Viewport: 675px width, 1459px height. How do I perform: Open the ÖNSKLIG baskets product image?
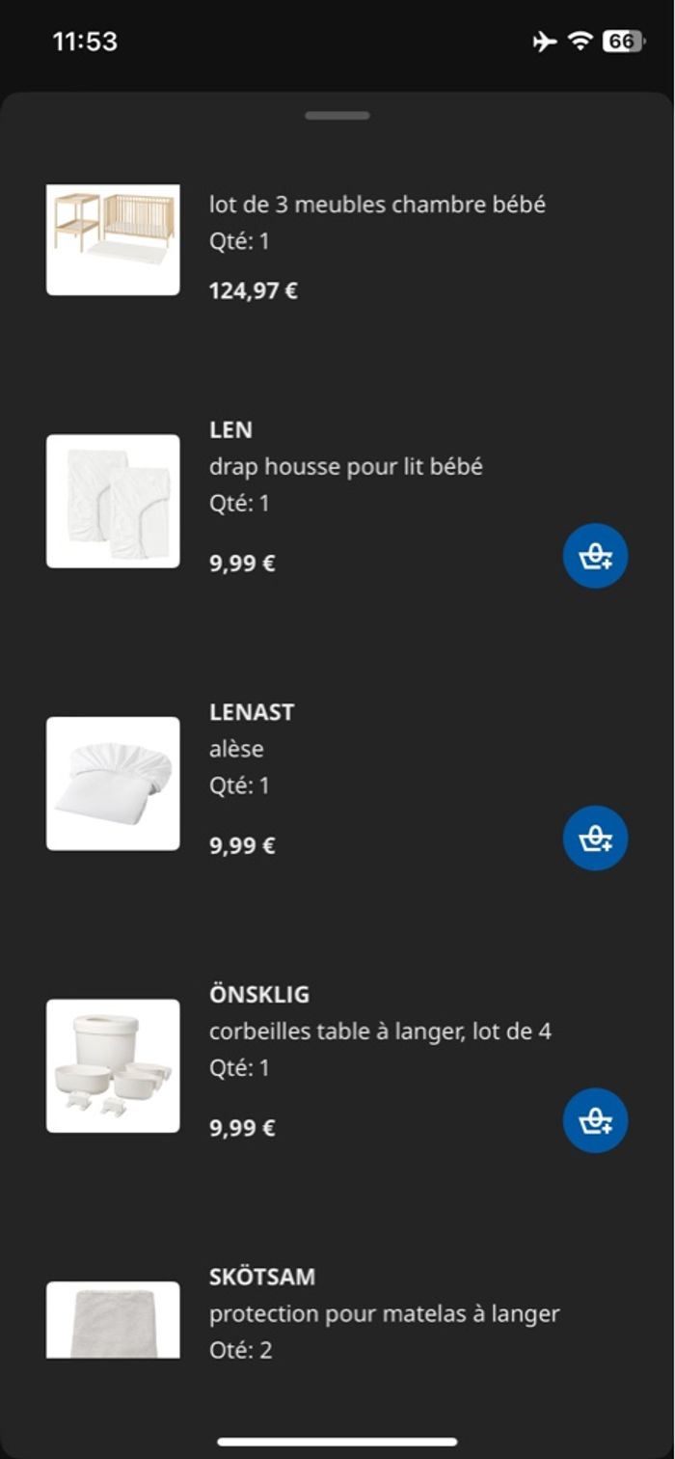(x=113, y=1065)
